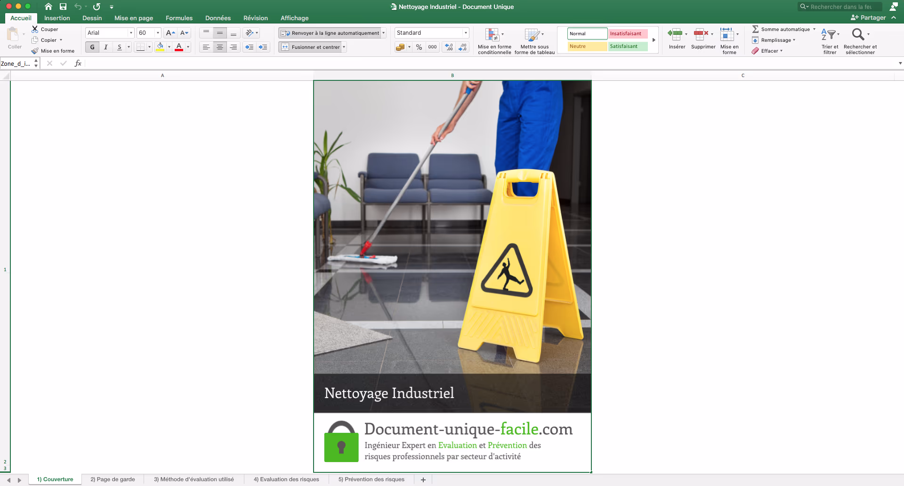Switch to sheet 4) Evaluation des risques
This screenshot has height=486, width=904.
286,479
